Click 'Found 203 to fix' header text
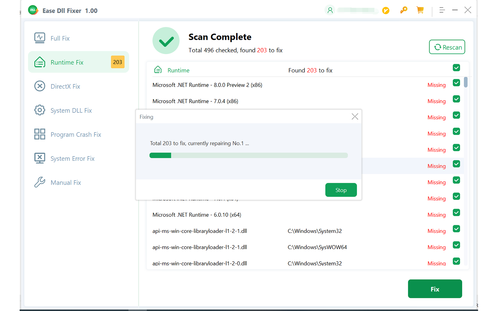Screen dimensions: 498x311 pos(310,70)
